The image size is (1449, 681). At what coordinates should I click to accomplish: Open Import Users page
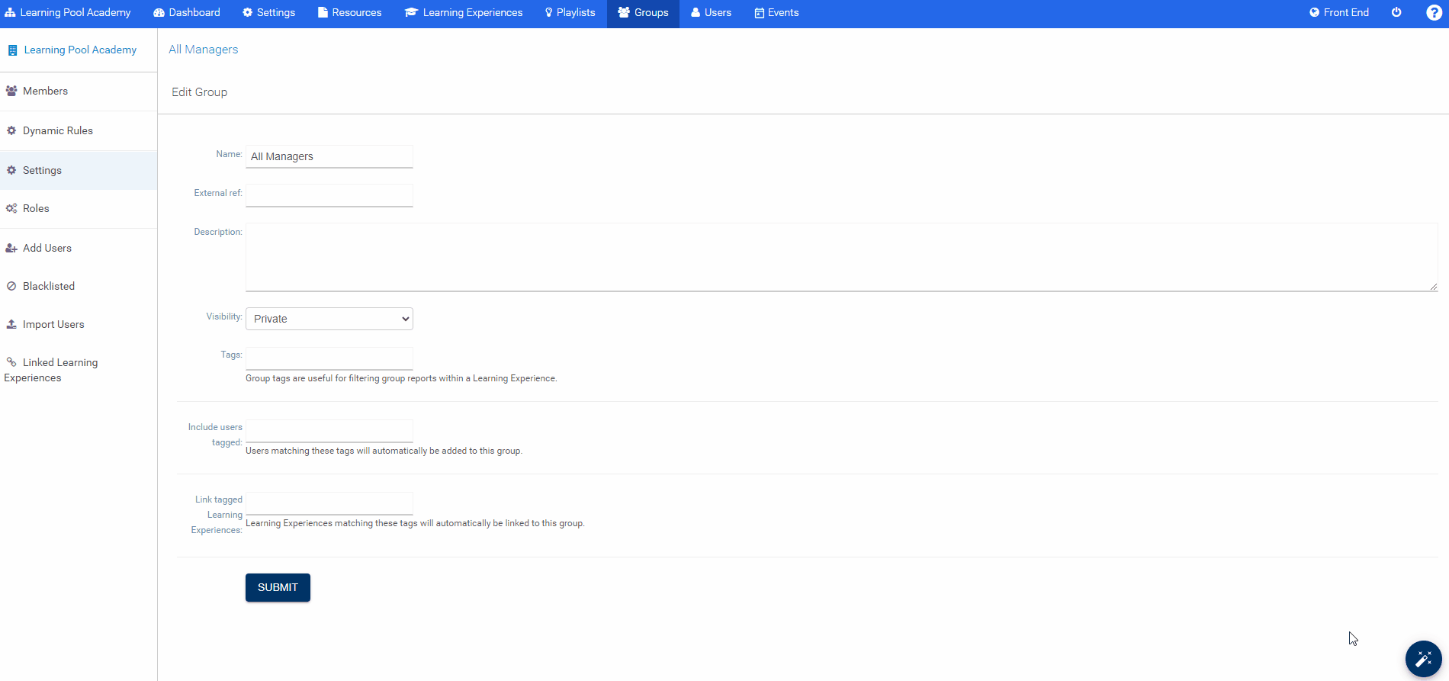[53, 324]
